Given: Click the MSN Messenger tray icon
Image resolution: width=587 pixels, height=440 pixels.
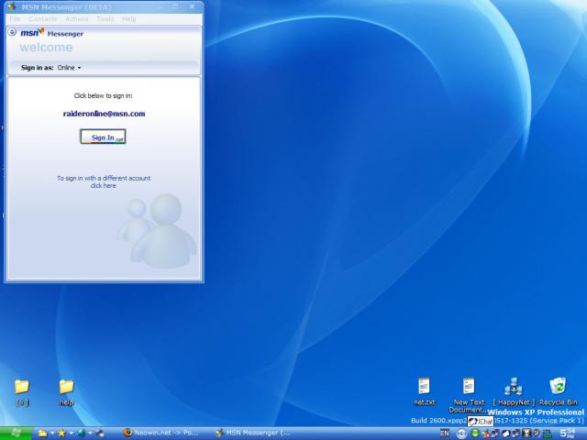Looking at the screenshot, I should click(486, 434).
